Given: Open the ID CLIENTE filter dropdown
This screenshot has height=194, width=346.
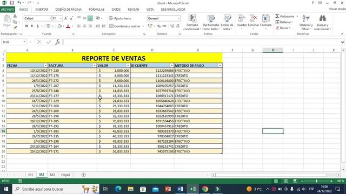Looking at the screenshot, I should (172, 66).
